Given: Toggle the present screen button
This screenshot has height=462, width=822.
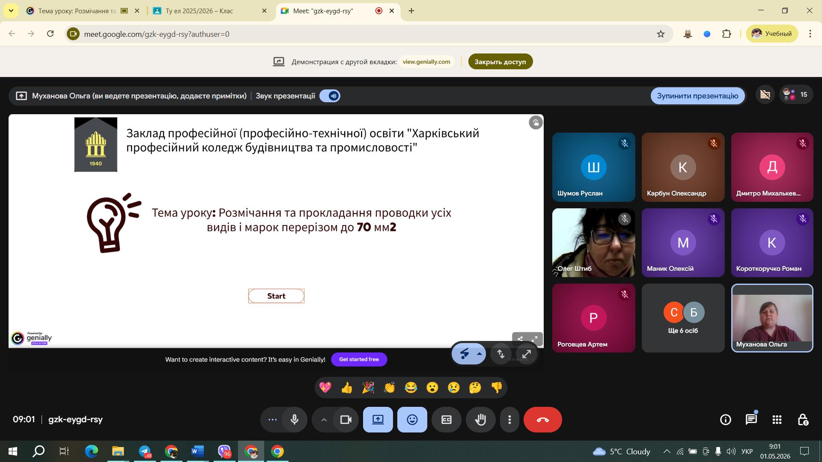Looking at the screenshot, I should pos(378,420).
